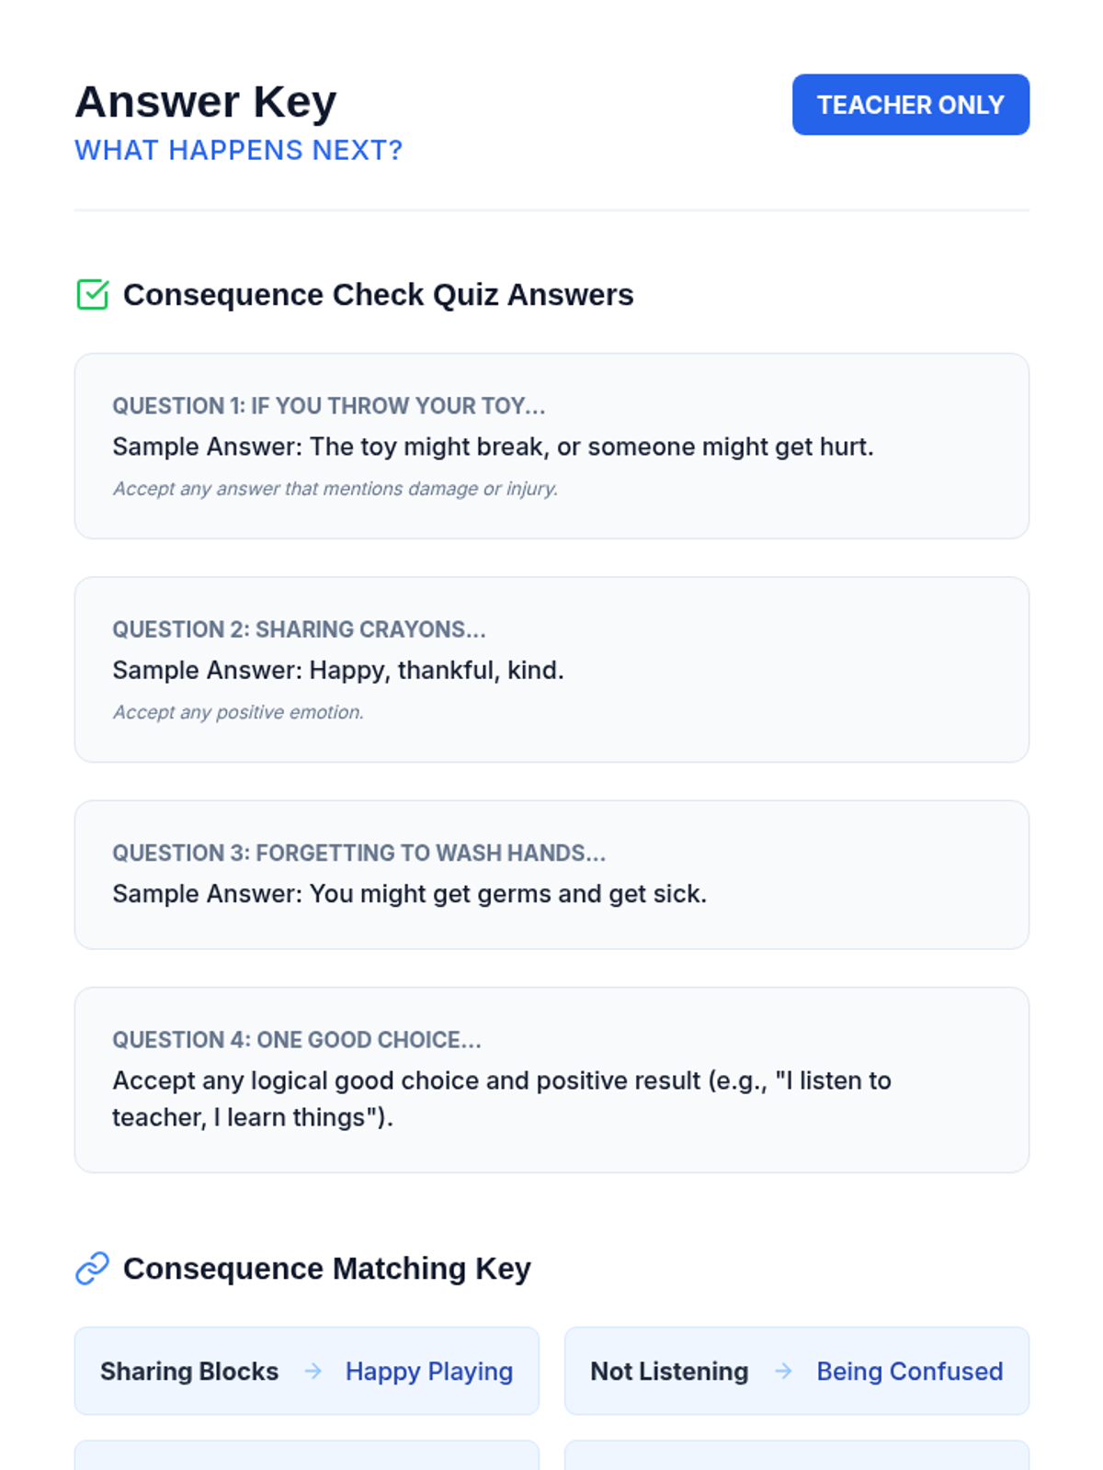Viewport: 1103px width, 1470px height.
Task: Click the blue chain link icon
Action: click(x=92, y=1269)
